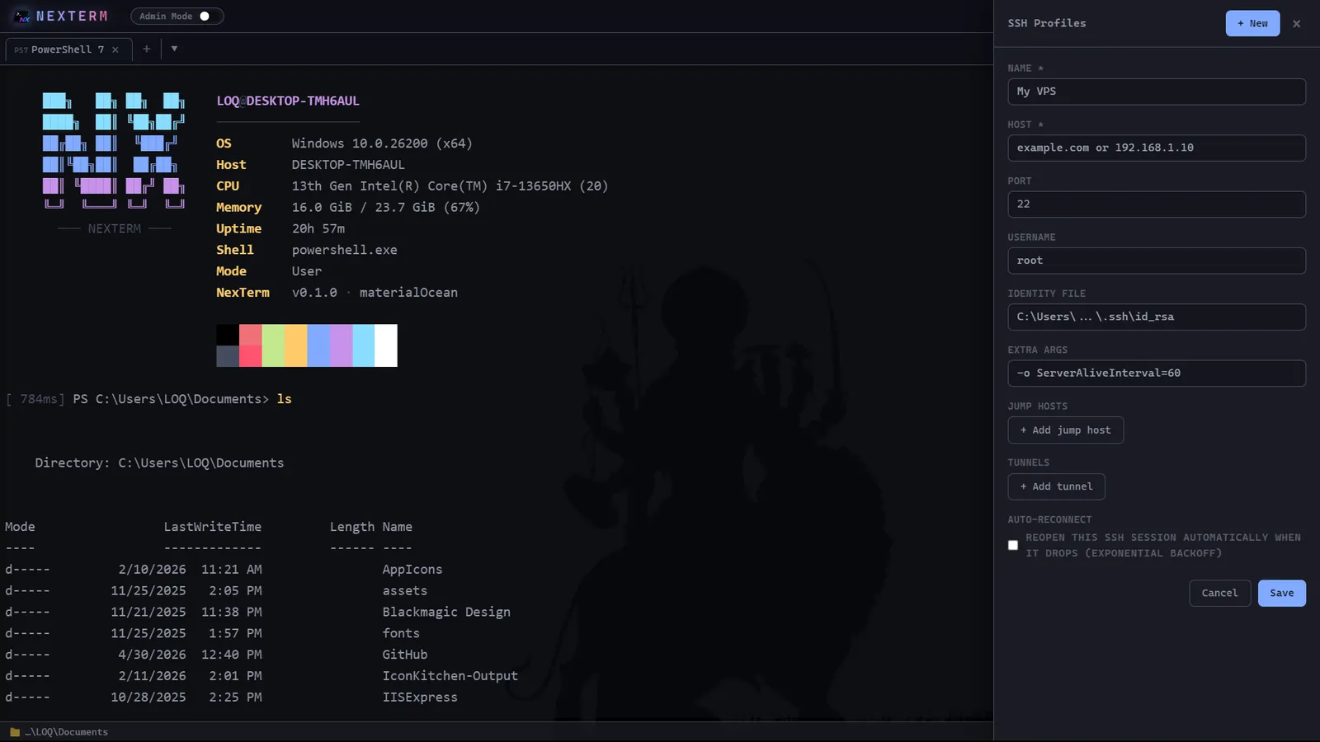Enable the auto-reconnect checkbox
Screen dimensions: 1320x742
[1013, 545]
